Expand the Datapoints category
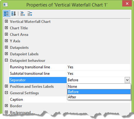134x119 pixels. point(6,47)
